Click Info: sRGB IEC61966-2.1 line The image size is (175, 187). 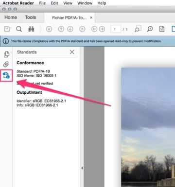pyautogui.click(x=37, y=105)
